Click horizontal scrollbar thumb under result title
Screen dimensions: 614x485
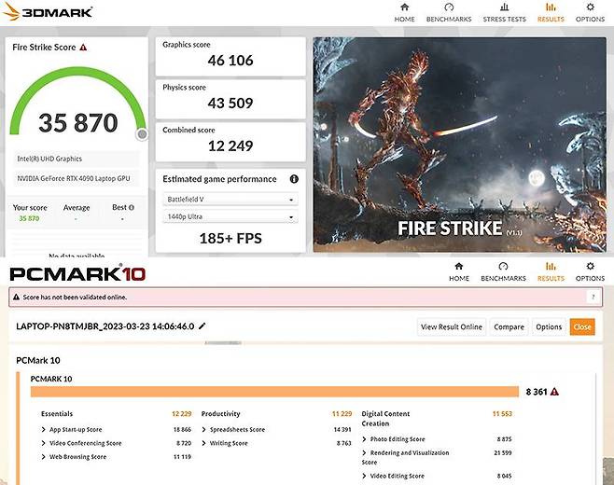pos(223,343)
